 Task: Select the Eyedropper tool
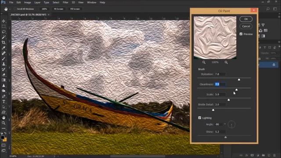[x=4, y=48]
